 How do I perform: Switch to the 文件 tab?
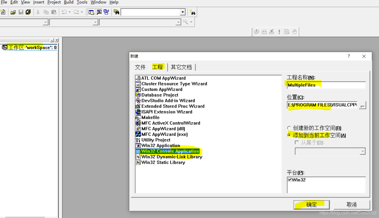(x=140, y=67)
